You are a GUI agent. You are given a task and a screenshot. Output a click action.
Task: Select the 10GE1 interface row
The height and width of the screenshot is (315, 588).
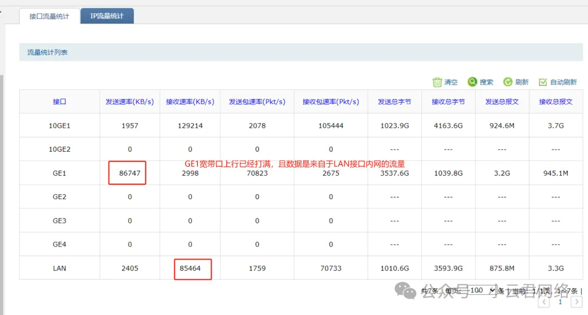(59, 125)
